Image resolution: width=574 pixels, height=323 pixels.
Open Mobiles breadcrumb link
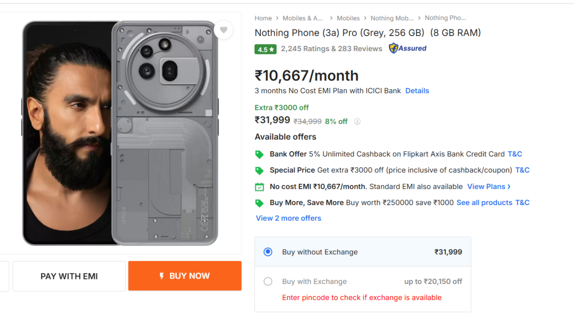(348, 18)
